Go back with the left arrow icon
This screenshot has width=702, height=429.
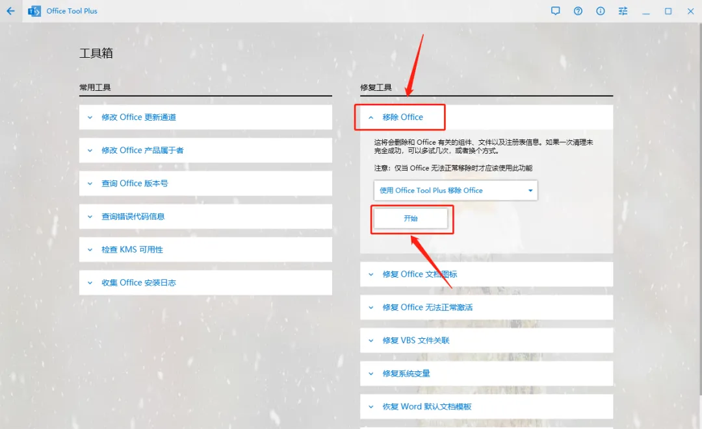point(11,11)
